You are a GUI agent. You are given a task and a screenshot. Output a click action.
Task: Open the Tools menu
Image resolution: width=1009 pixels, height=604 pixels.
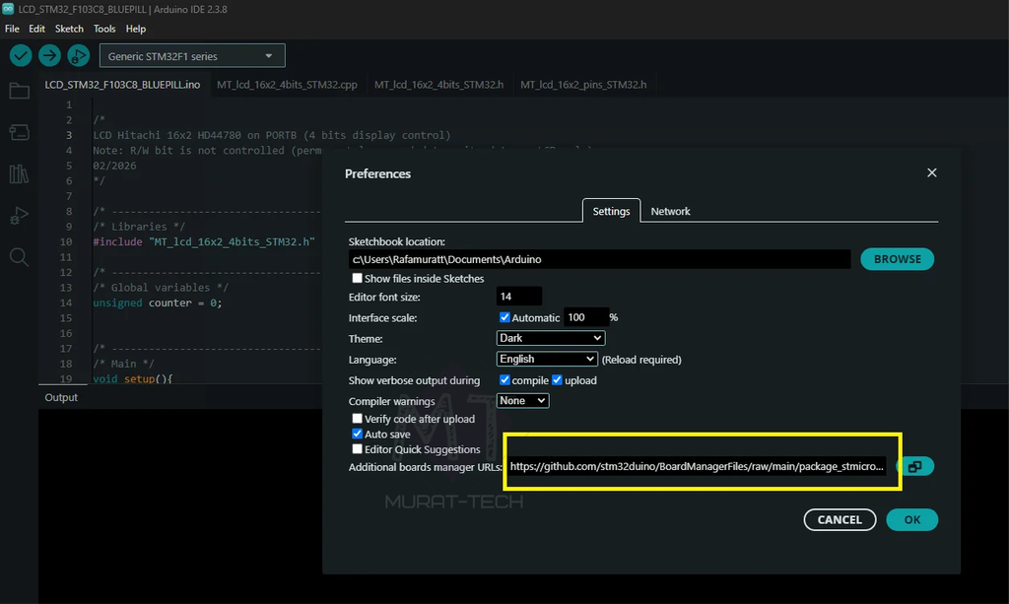(104, 29)
